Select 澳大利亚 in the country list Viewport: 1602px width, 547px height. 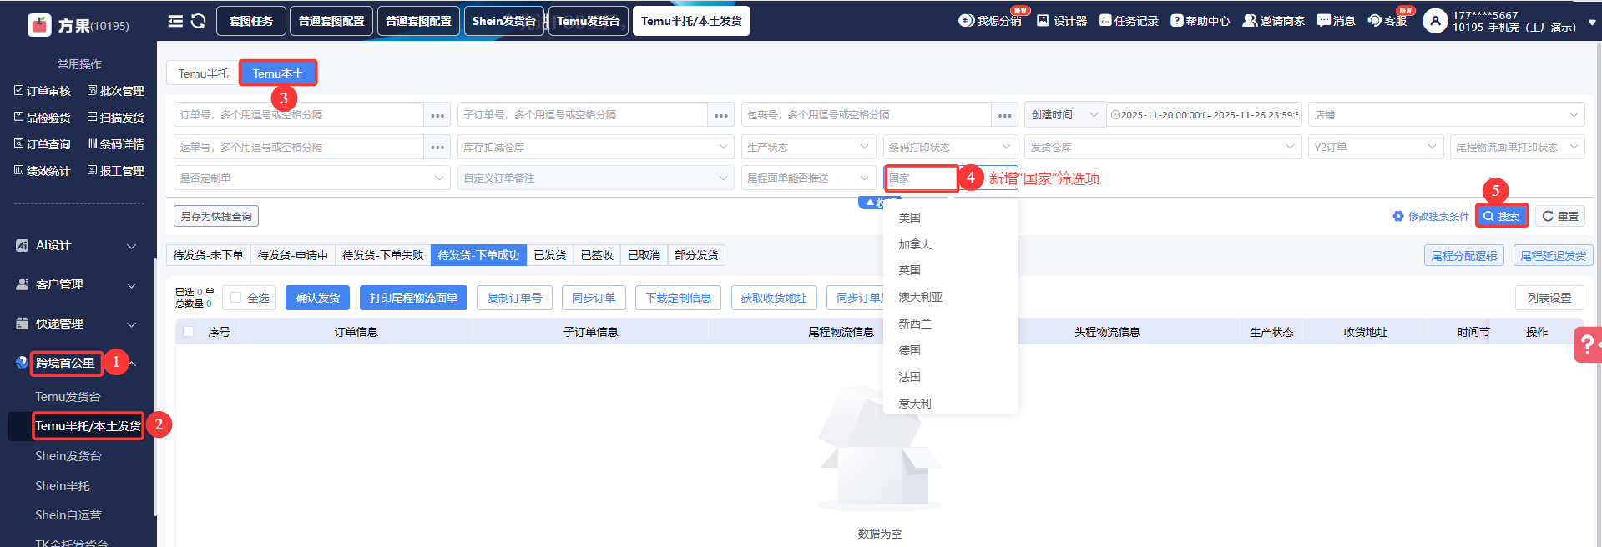[950, 297]
